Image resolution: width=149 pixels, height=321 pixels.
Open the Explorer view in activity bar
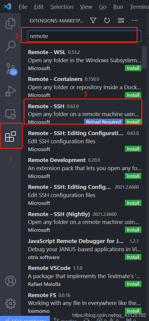[x=10, y=23]
